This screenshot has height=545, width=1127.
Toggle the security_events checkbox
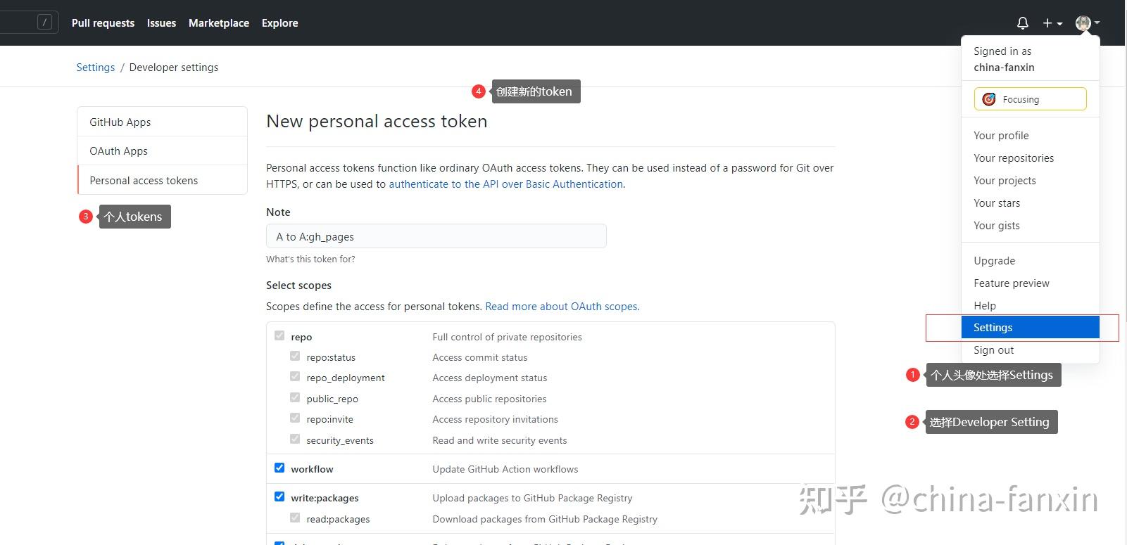pyautogui.click(x=295, y=439)
